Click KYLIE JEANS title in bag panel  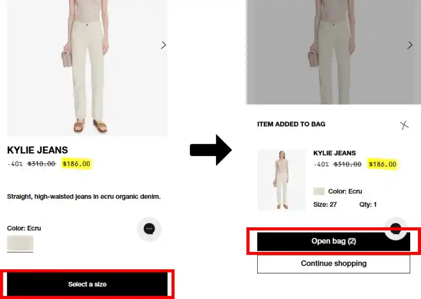[335, 153]
